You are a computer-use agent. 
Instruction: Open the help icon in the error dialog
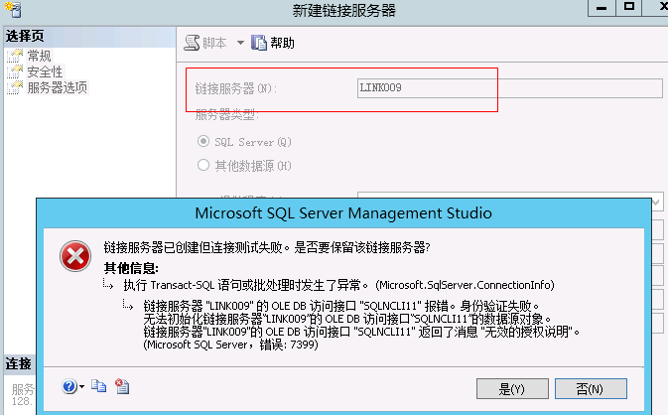coord(69,386)
